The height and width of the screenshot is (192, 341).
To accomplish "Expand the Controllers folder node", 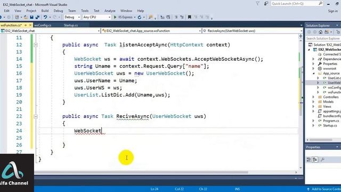I will (x=314, y=97).
